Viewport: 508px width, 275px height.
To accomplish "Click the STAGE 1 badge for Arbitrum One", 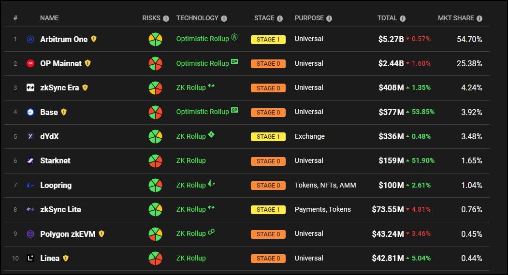I will (x=268, y=40).
